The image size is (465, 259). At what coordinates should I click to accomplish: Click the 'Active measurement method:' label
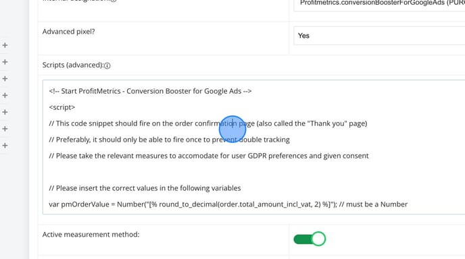tap(91, 235)
